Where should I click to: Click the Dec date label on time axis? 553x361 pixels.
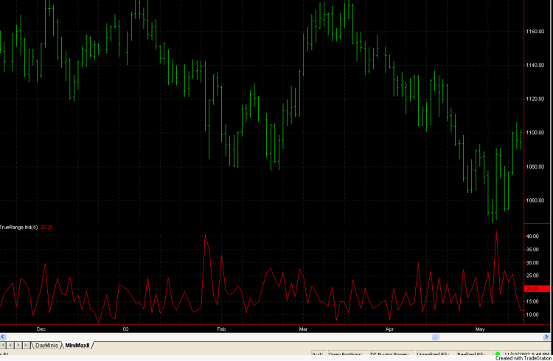coord(41,329)
